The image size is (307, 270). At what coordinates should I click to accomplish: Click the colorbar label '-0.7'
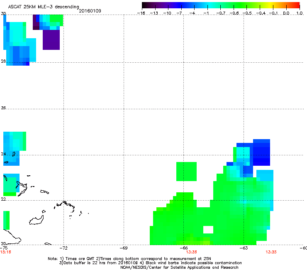pyautogui.click(x=221, y=13)
